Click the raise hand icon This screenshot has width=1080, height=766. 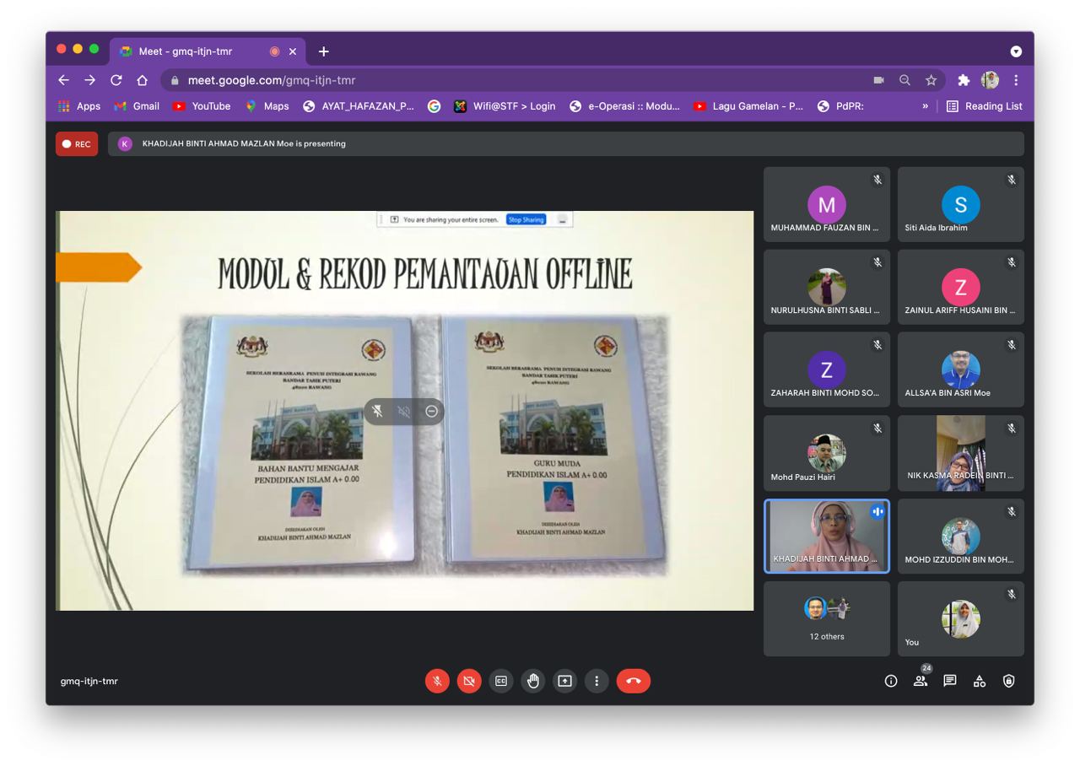pos(532,681)
